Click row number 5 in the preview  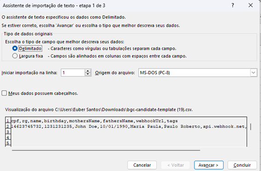tap(8, 143)
